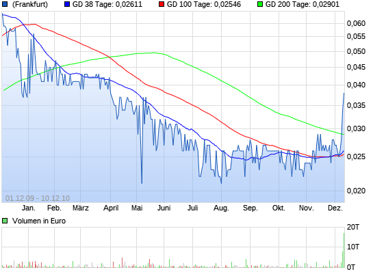Click the red GD 100 Tage swatch
Image resolution: width=373 pixels, height=274 pixels.
(162, 4)
